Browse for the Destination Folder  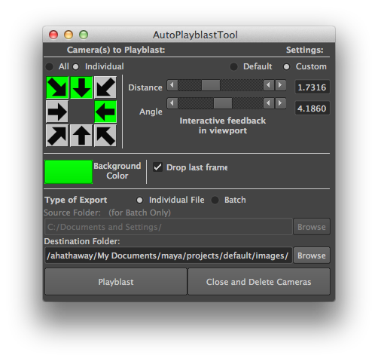(312, 255)
